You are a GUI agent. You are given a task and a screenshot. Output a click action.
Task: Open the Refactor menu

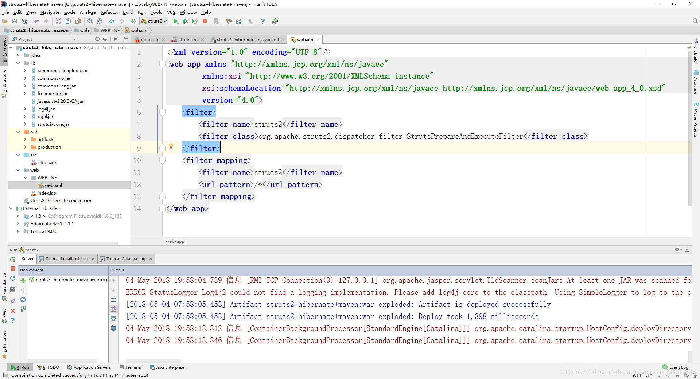click(x=109, y=12)
